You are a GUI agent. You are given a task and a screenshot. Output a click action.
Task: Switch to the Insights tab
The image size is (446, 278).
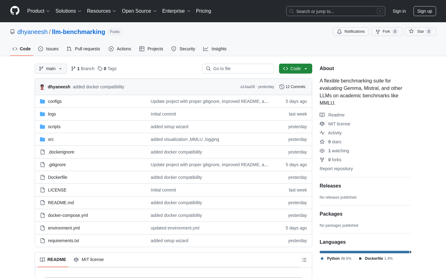(215, 49)
